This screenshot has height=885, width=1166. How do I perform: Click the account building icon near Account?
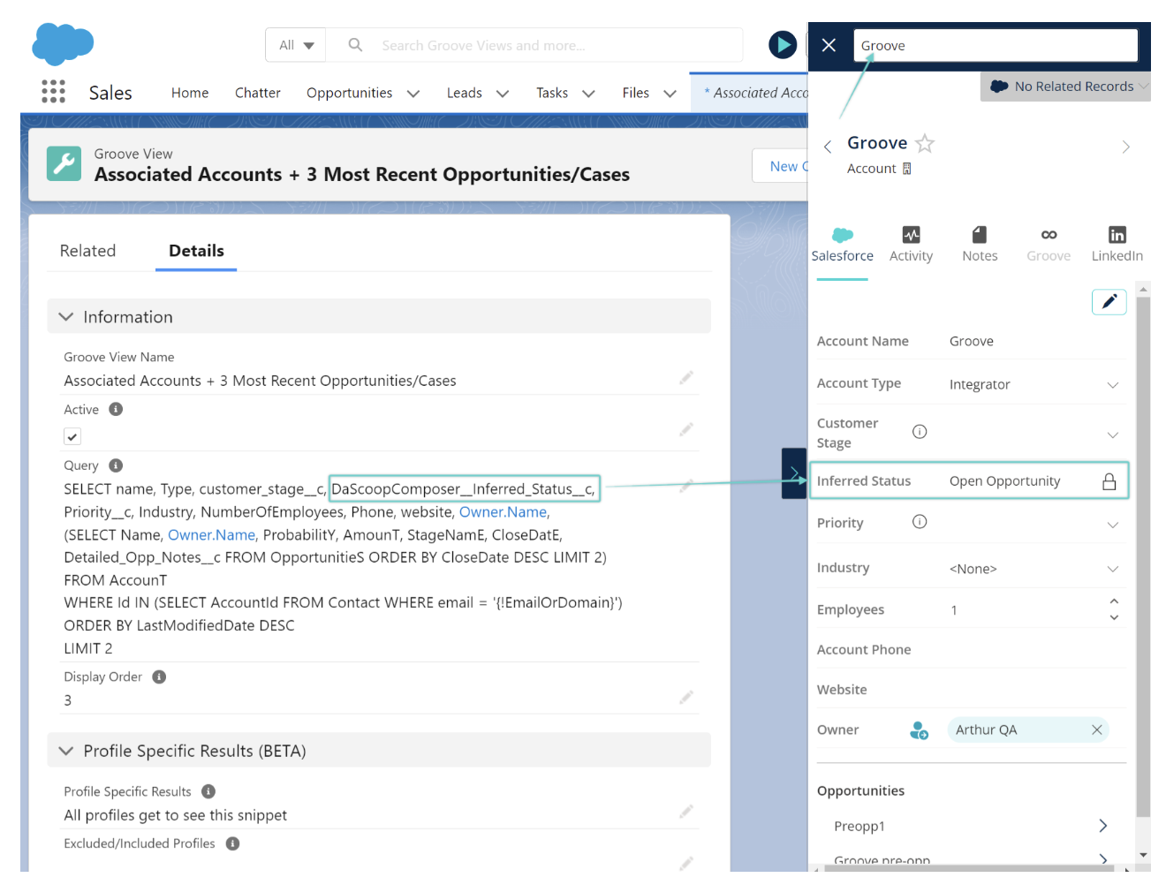click(x=906, y=169)
